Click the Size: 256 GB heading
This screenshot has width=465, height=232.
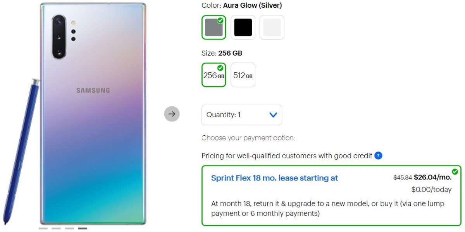coord(221,53)
